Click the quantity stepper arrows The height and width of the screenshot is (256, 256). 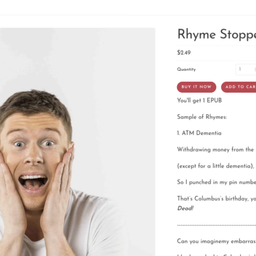tap(255, 69)
